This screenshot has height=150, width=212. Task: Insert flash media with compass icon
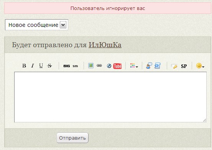click(109, 66)
